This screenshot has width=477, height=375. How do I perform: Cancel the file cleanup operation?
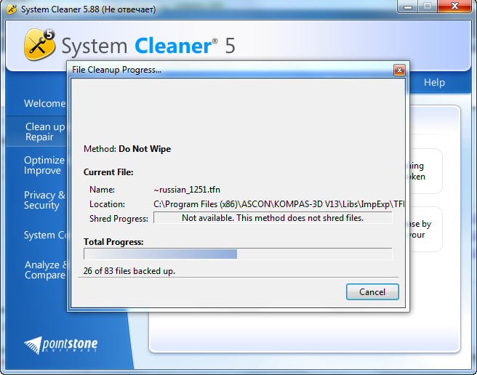pyautogui.click(x=372, y=292)
